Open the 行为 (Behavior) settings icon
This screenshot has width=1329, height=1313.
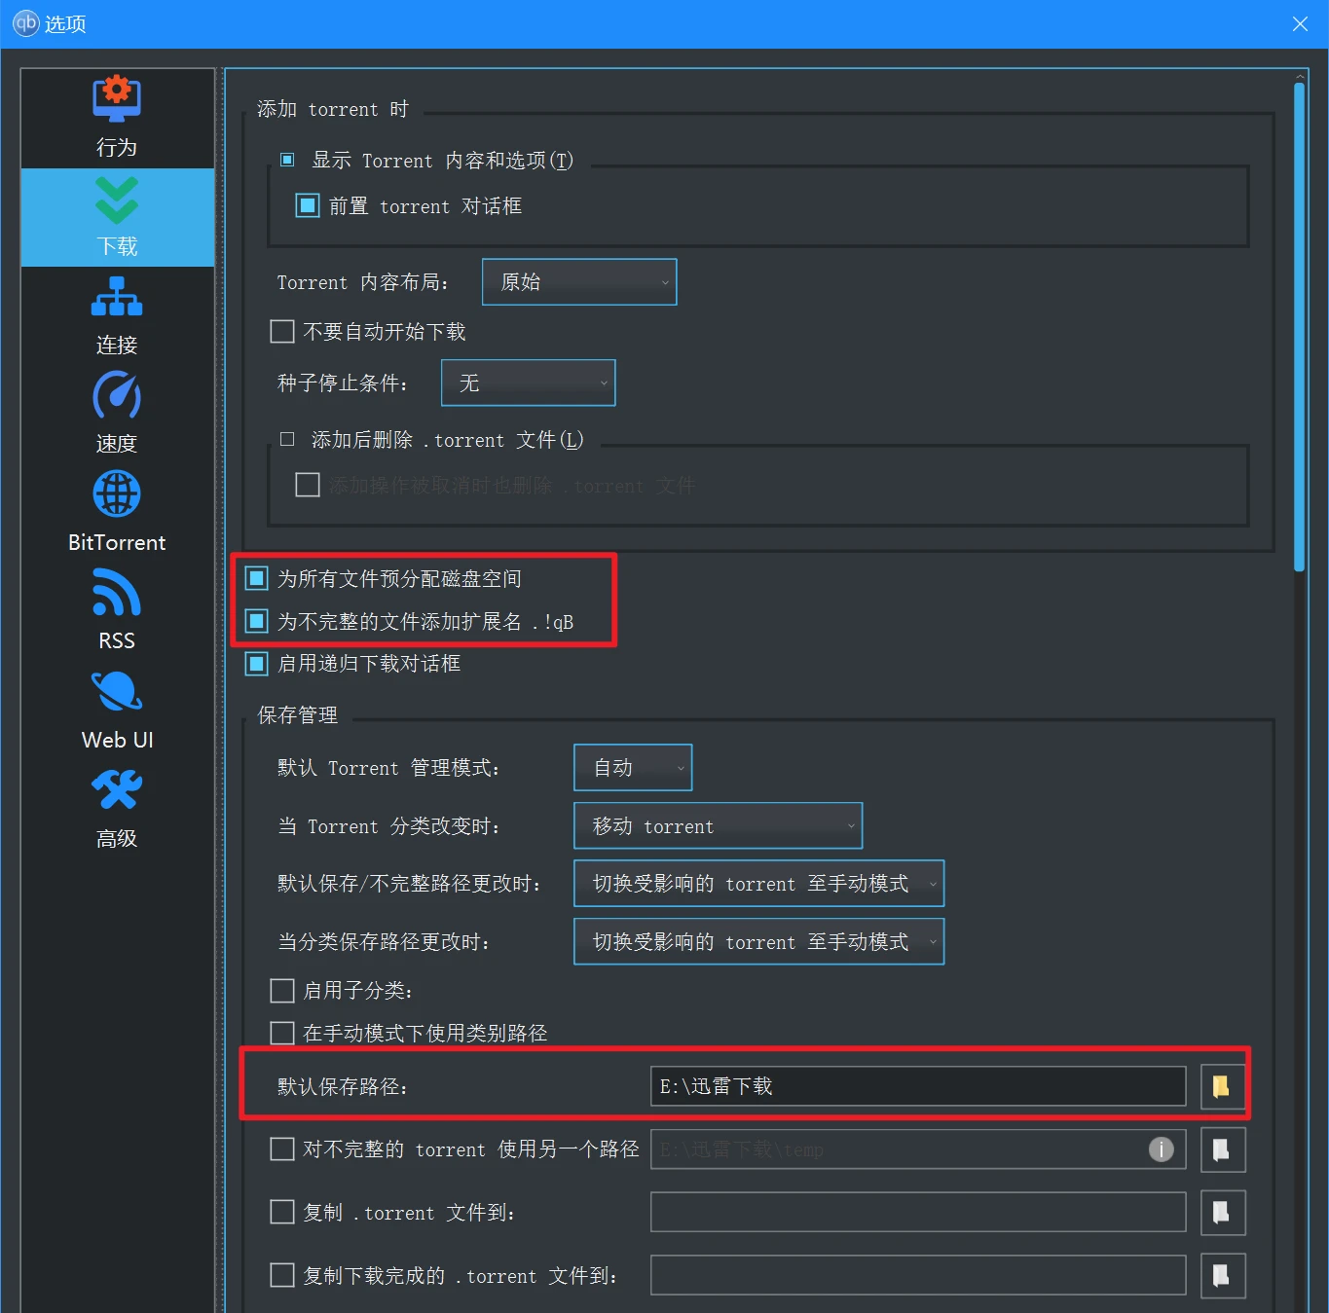[117, 97]
